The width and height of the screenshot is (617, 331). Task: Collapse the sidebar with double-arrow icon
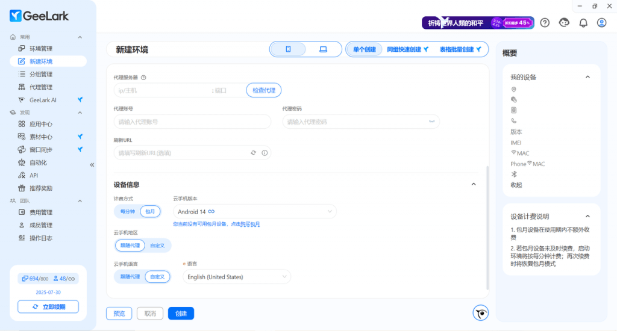tap(92, 164)
